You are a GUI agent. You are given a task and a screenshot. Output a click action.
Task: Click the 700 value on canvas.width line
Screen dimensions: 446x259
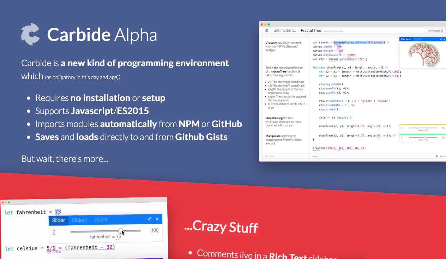[339, 46]
